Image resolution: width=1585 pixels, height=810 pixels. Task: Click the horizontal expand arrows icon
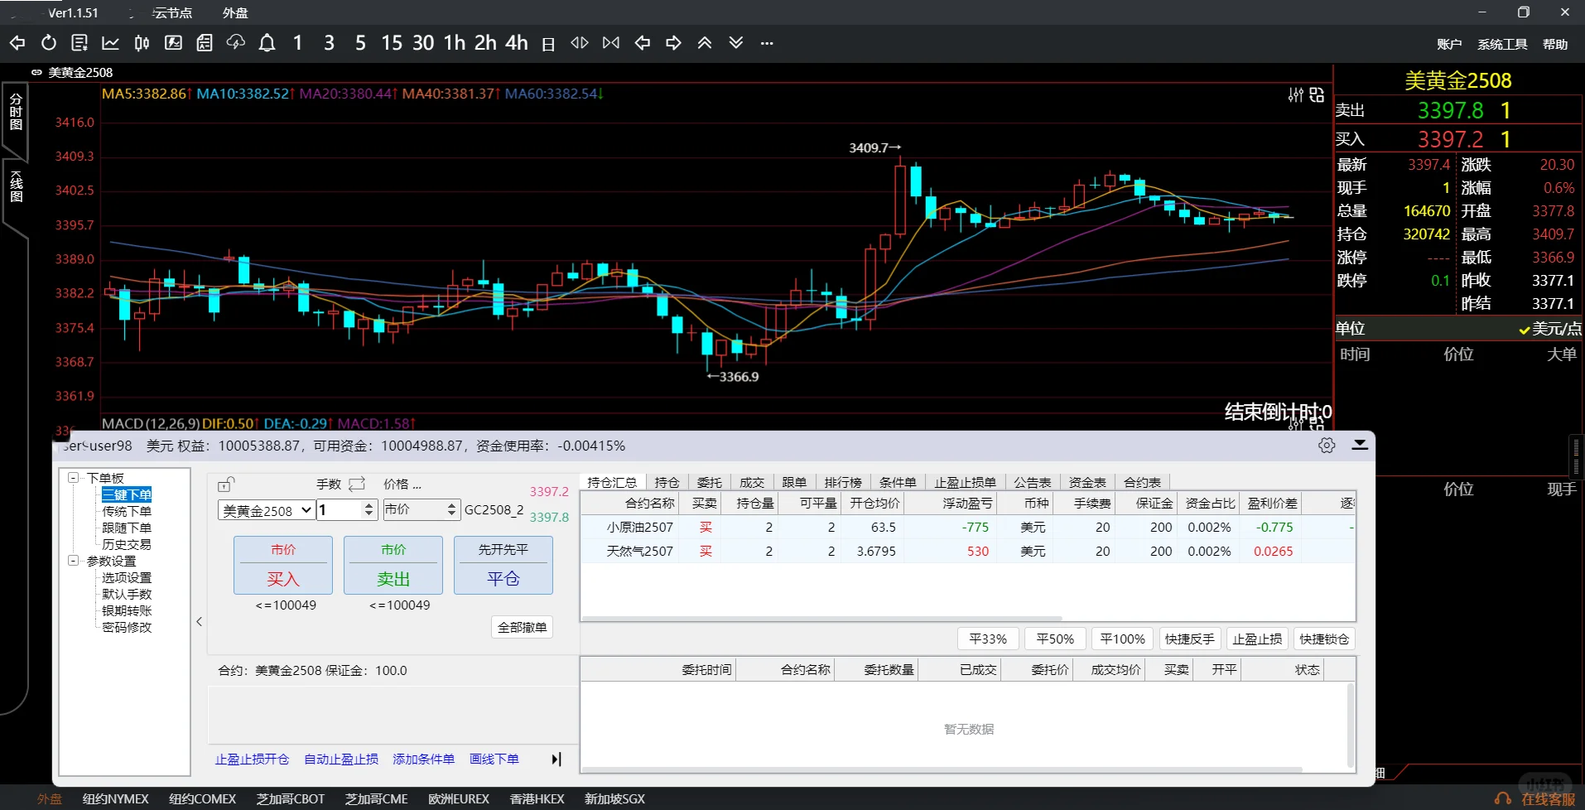tap(580, 43)
